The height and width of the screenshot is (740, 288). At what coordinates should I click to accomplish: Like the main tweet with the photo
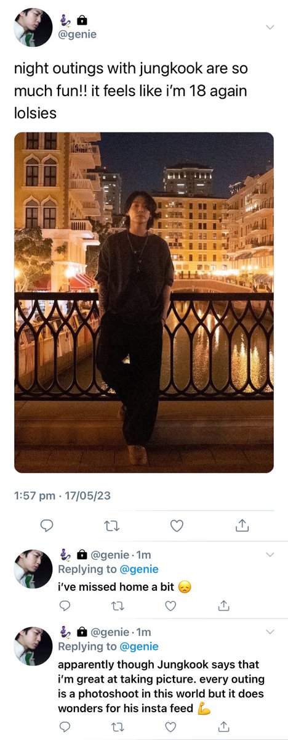177,525
